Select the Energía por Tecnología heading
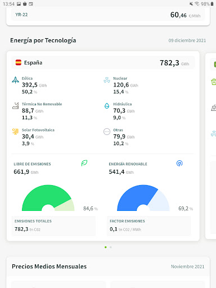The height and width of the screenshot is (288, 216). pyautogui.click(x=43, y=40)
